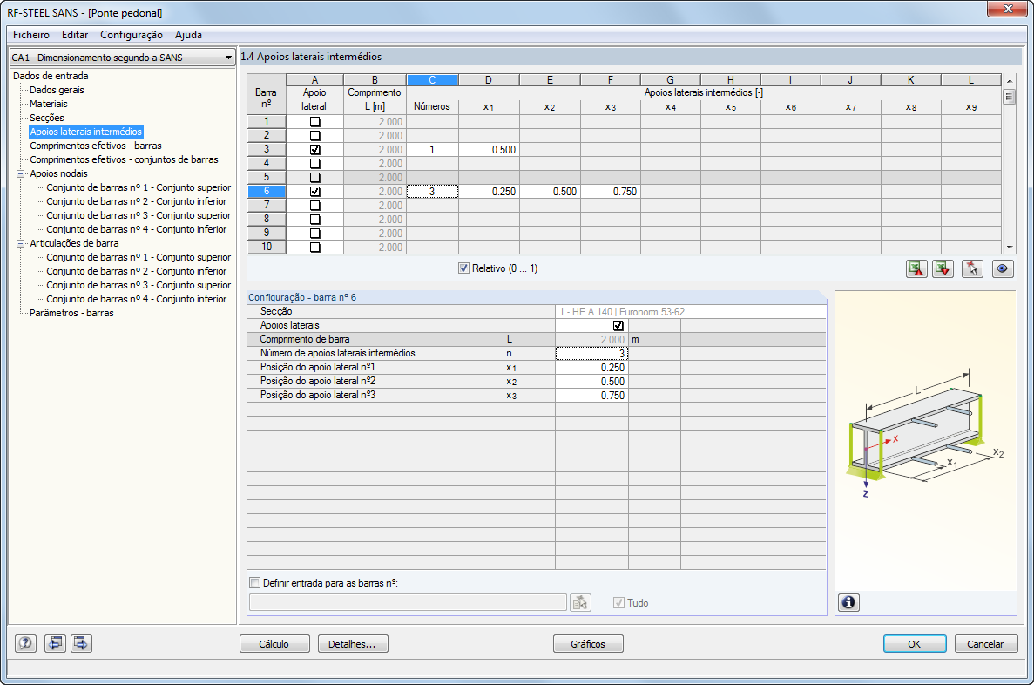The image size is (1034, 685).
Task: Enable lateral support for bar 4
Action: (x=314, y=164)
